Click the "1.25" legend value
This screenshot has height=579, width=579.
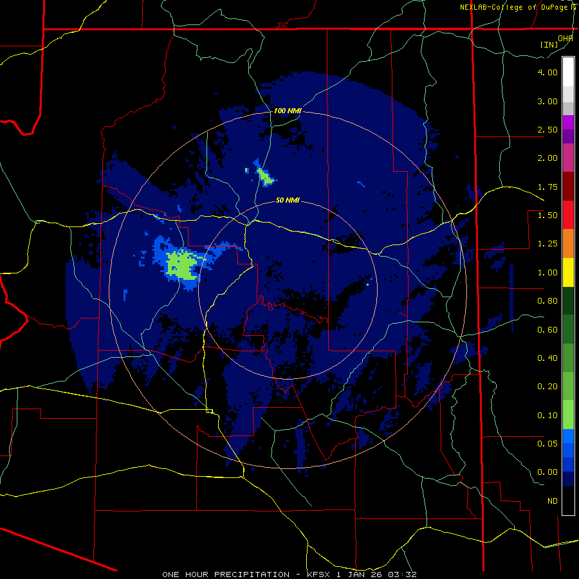(547, 244)
